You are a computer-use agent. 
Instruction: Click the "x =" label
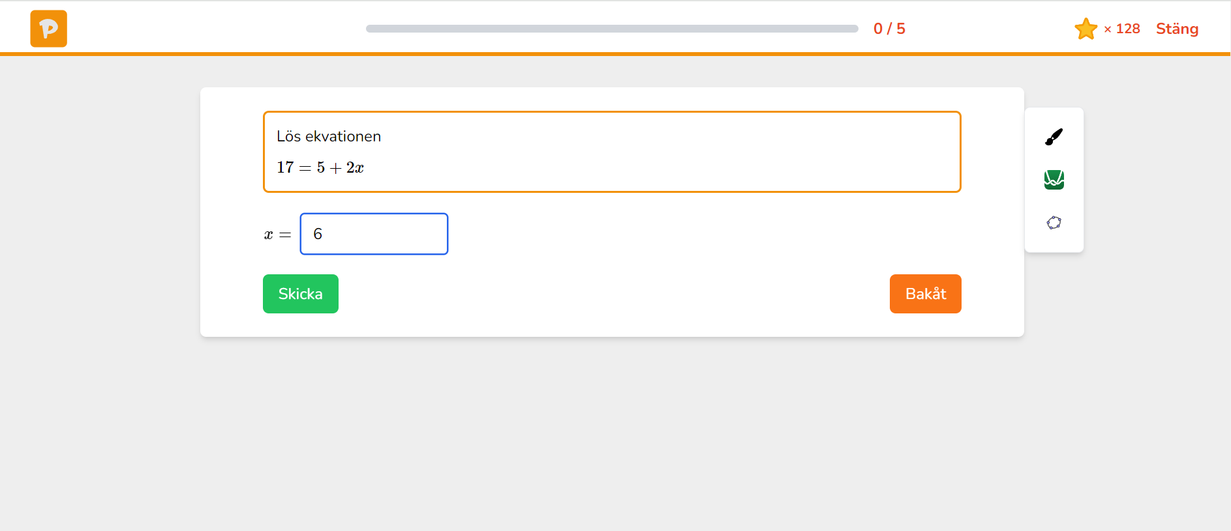[277, 235]
